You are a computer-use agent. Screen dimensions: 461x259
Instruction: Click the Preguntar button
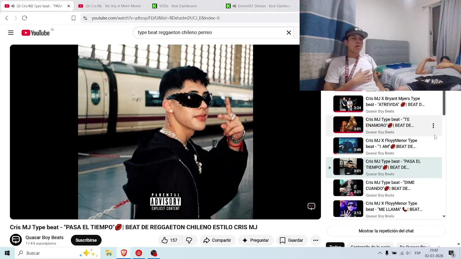[255, 240]
